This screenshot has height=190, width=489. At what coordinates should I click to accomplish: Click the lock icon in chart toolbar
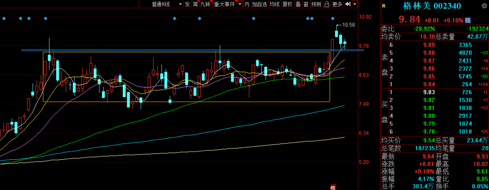(x=326, y=4)
